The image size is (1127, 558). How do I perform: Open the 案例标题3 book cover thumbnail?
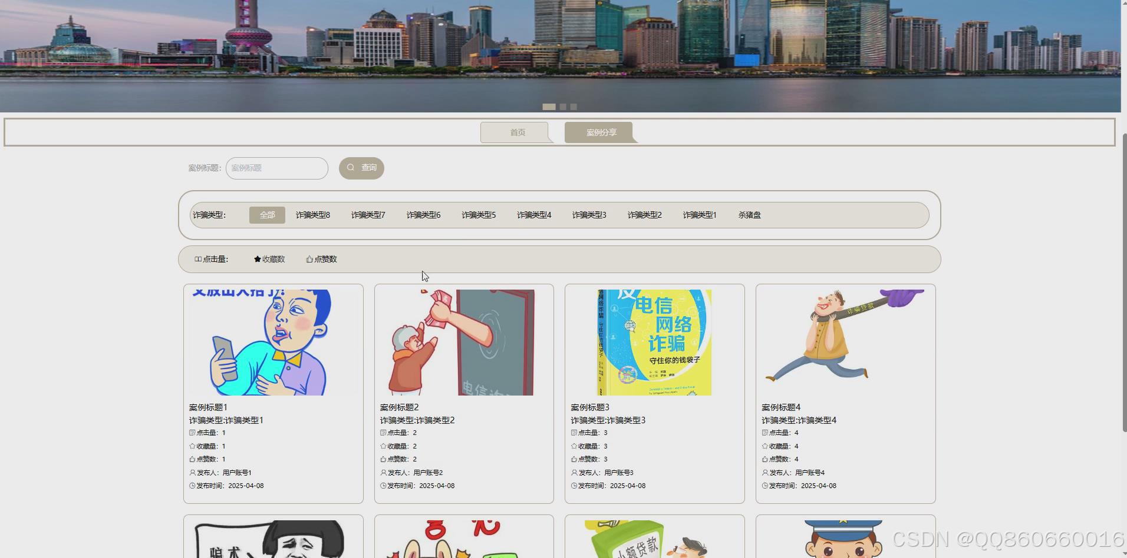655,343
